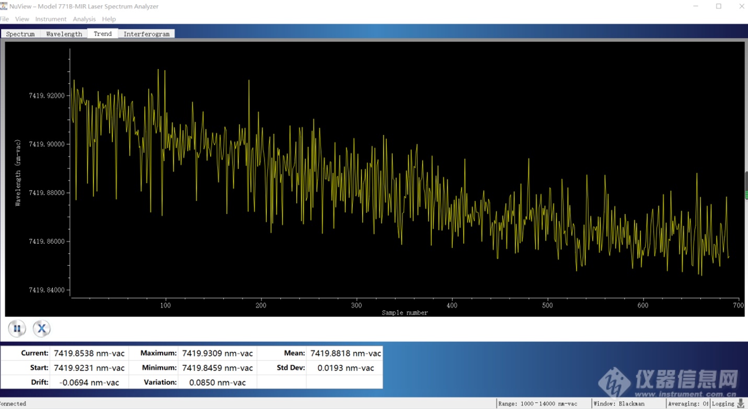Open the Analysis menu

[x=84, y=19]
